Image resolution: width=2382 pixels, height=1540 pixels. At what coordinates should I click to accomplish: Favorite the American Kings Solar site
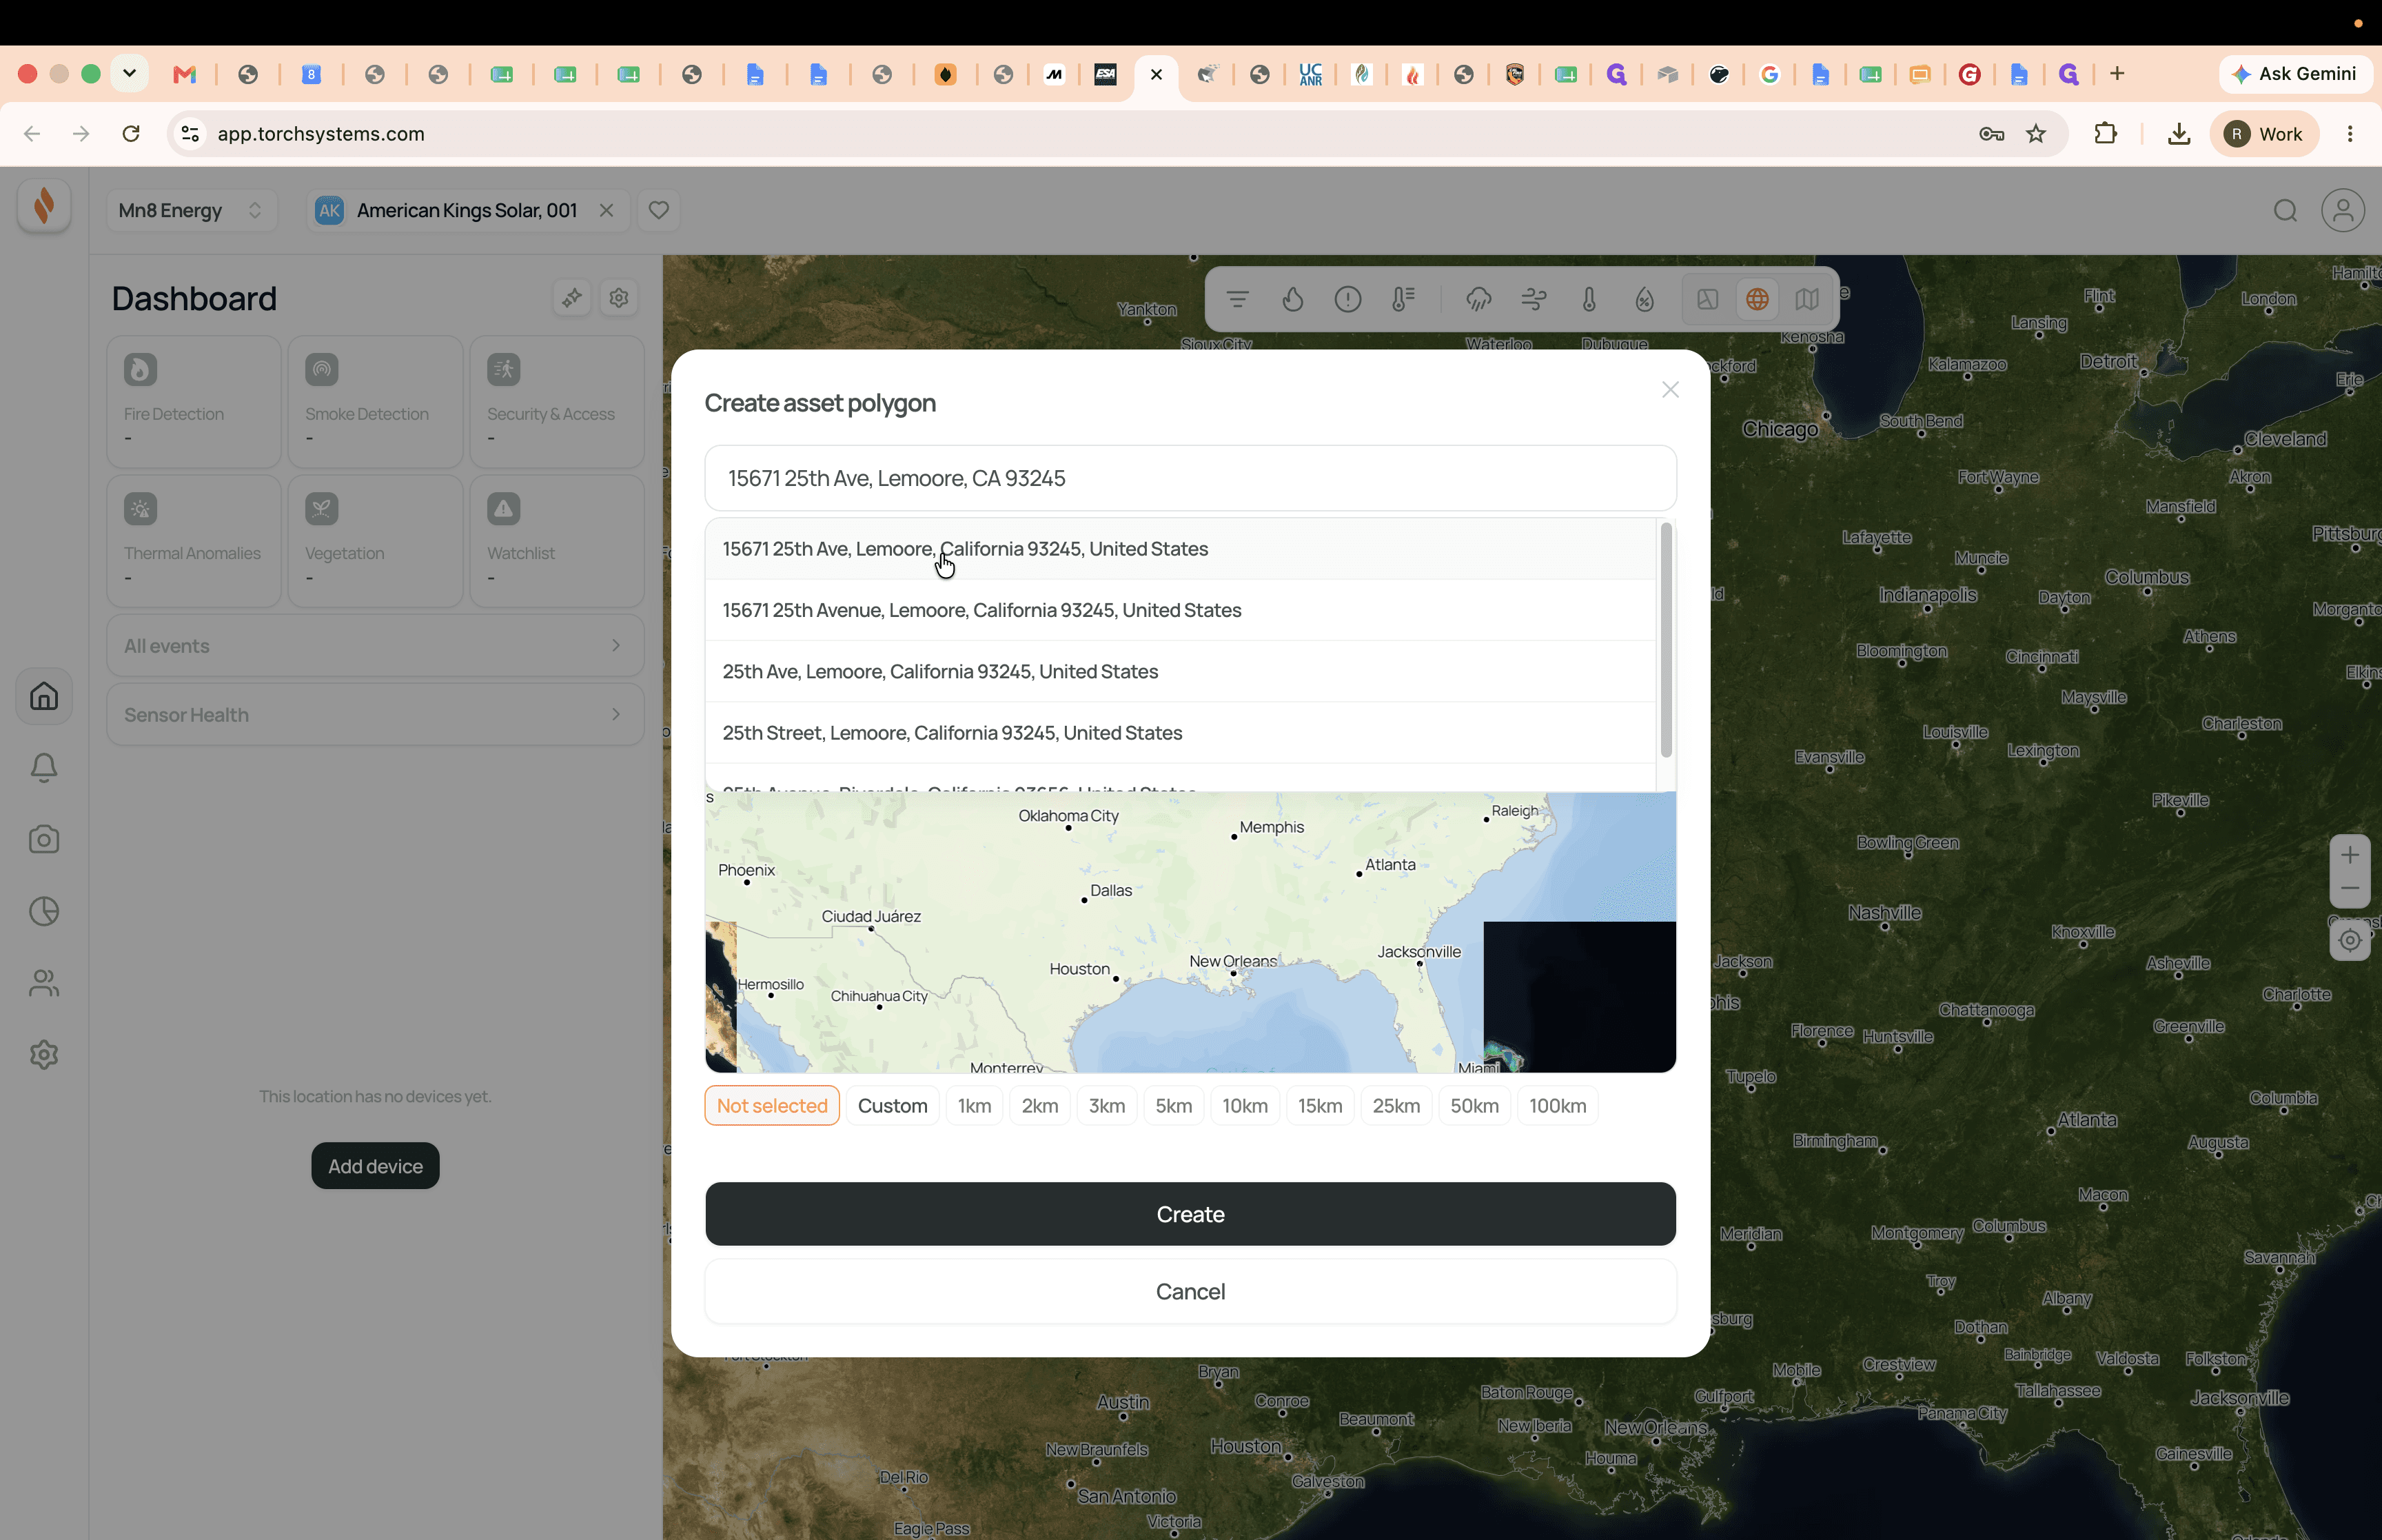[659, 210]
